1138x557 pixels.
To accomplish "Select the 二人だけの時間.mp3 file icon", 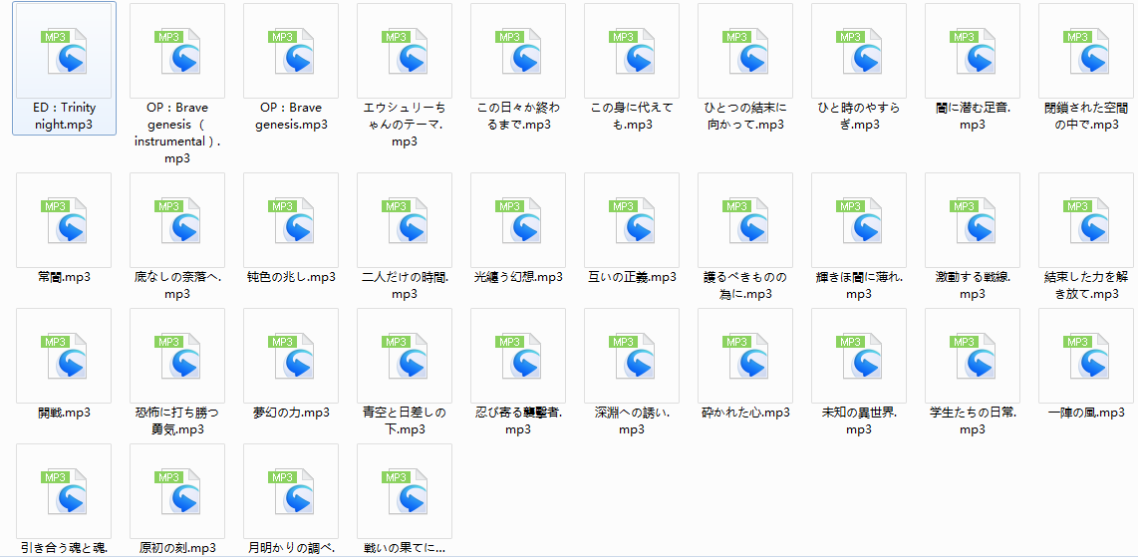I will point(405,220).
